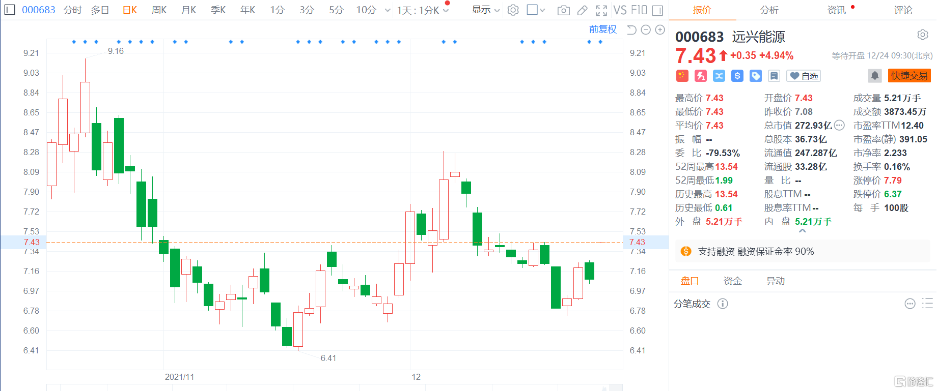Image resolution: width=937 pixels, height=391 pixels.
Task: Open the 显示 display dropdown
Action: 486,10
